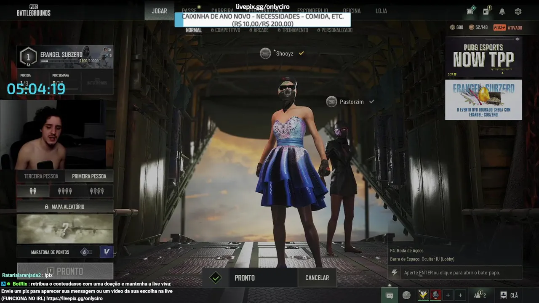Select the yellow chevron teammate avatar
The height and width of the screenshot is (303, 539).
point(423,295)
